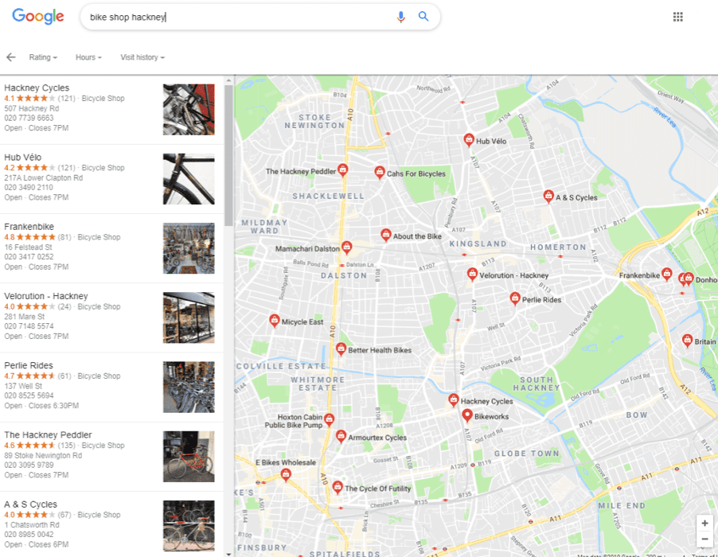Click the Mile End area label on map
The width and height of the screenshot is (718, 557).
click(x=622, y=506)
